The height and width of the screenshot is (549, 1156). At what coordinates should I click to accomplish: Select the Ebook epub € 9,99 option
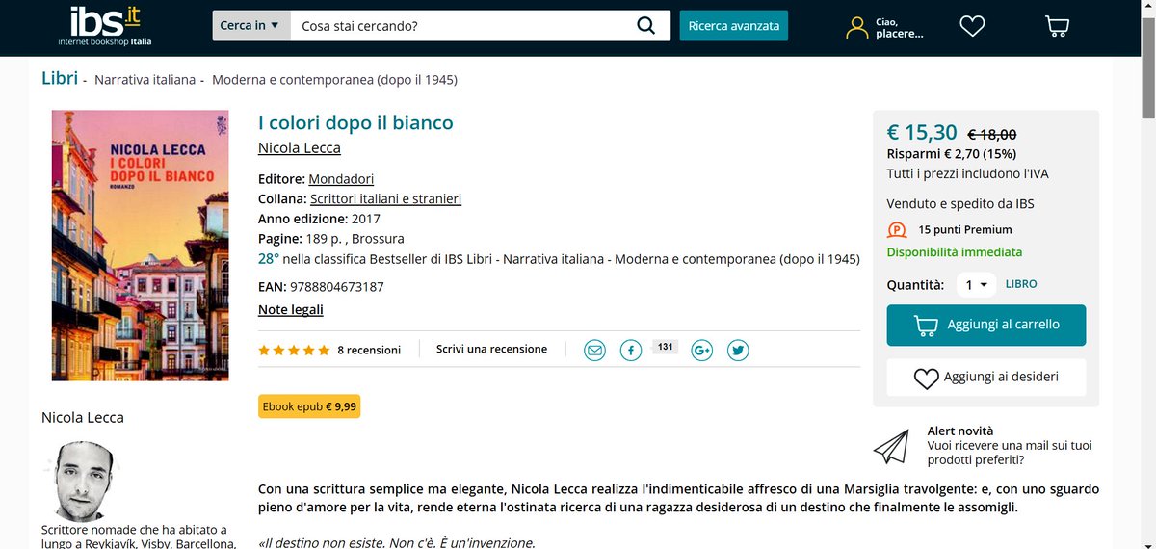[x=309, y=406]
